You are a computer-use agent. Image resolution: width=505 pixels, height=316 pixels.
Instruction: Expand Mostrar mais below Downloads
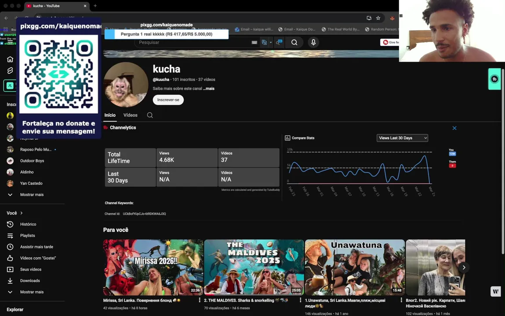pyautogui.click(x=32, y=292)
